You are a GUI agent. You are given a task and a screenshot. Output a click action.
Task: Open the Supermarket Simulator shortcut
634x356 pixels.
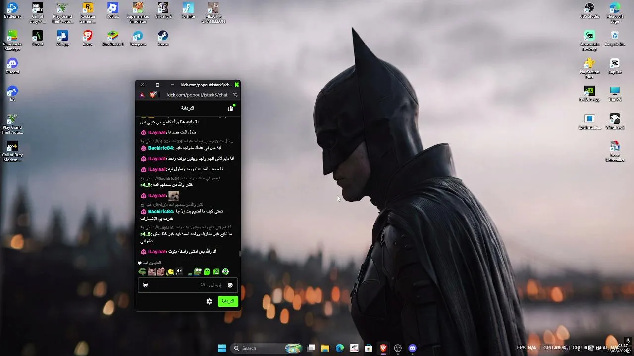pyautogui.click(x=138, y=13)
